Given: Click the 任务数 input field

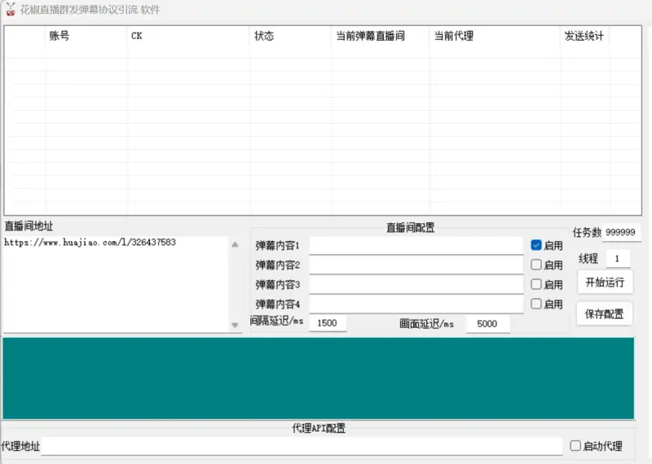Looking at the screenshot, I should 623,232.
